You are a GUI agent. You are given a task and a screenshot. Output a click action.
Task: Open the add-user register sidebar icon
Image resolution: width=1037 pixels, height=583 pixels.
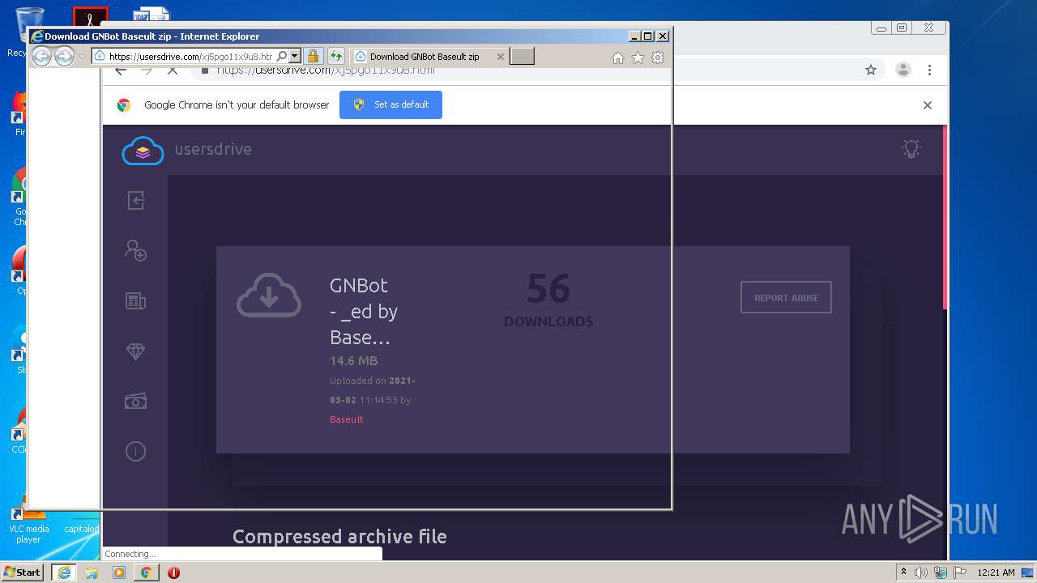135,250
